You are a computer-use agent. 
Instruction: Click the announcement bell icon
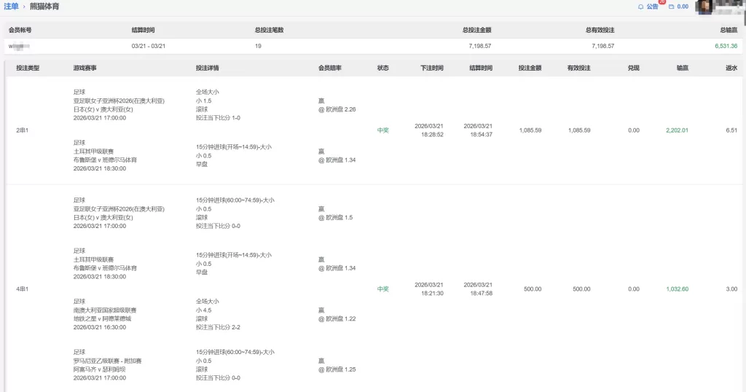pos(640,7)
